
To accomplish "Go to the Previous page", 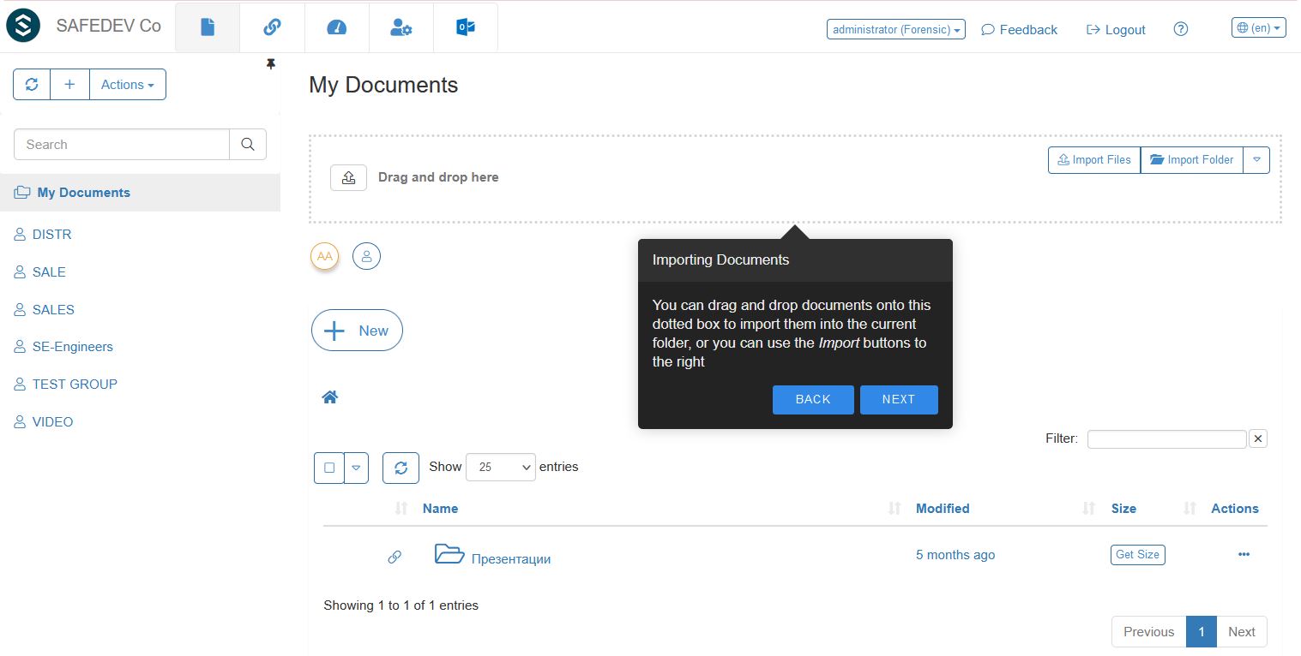I will pyautogui.click(x=1149, y=632).
